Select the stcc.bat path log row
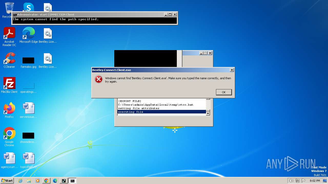Viewport: 328px width, 184px height. pyautogui.click(x=162, y=105)
